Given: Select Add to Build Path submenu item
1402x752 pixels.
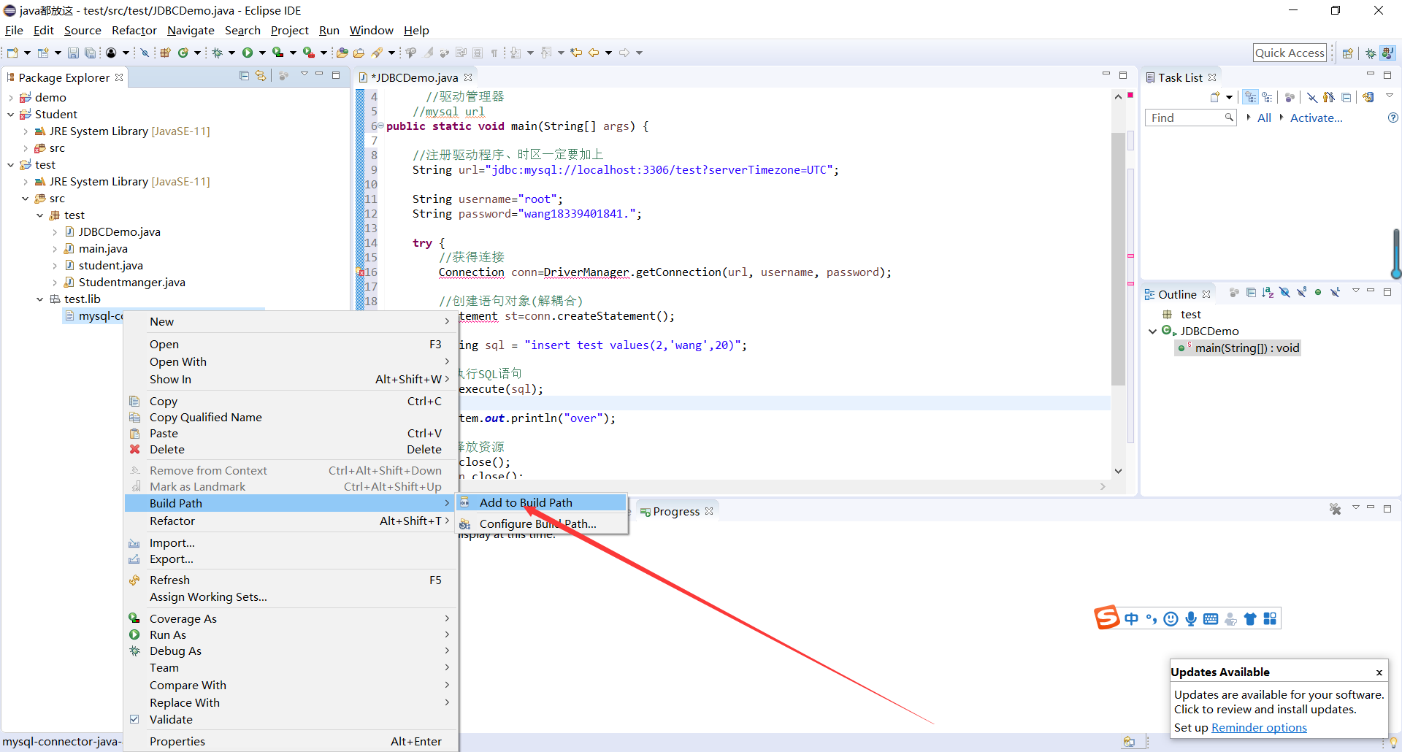Looking at the screenshot, I should (x=526, y=502).
